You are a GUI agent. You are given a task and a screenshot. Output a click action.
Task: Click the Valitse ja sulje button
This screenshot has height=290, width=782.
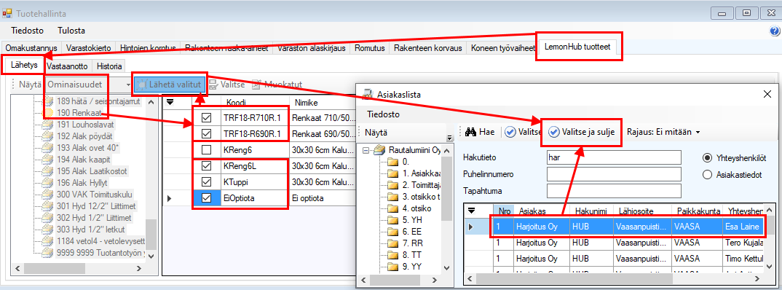(582, 132)
